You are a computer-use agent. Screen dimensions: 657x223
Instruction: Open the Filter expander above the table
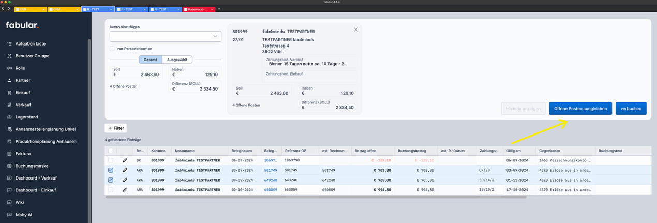116,128
